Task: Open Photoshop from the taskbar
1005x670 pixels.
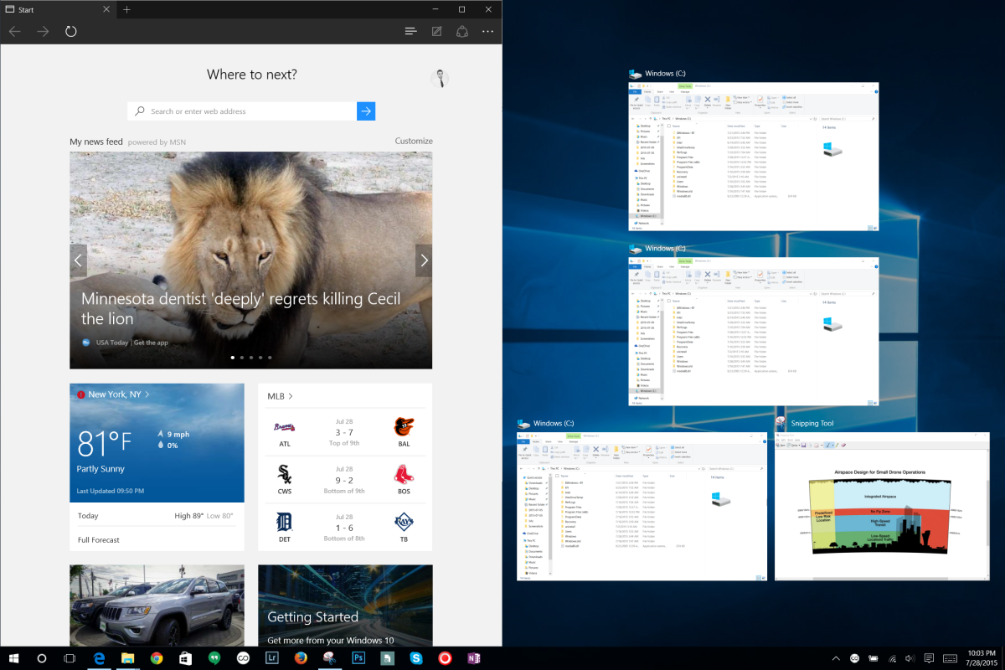Action: point(358,658)
